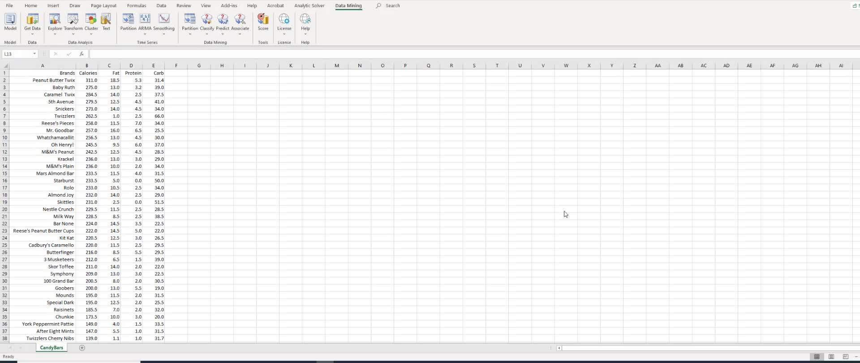Select row 13 header
Image resolution: width=860 pixels, height=363 pixels.
click(x=4, y=159)
